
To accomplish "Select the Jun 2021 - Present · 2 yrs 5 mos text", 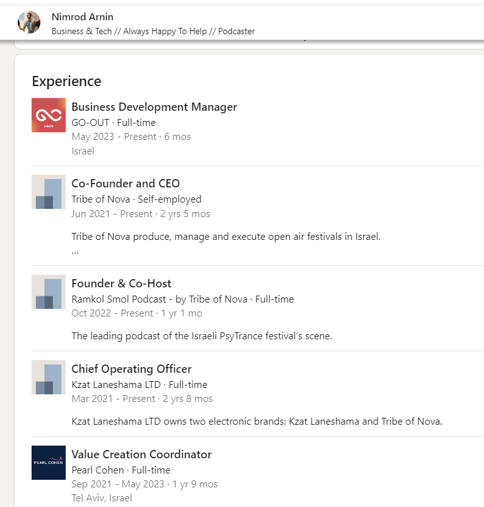I will point(140,214).
